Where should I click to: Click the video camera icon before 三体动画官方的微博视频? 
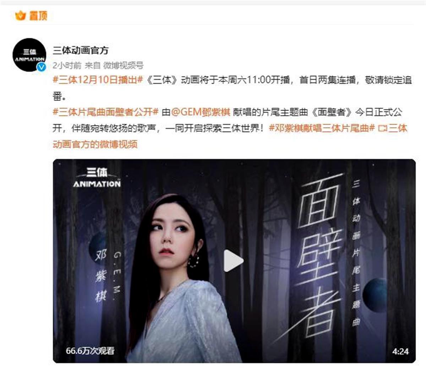pyautogui.click(x=382, y=128)
